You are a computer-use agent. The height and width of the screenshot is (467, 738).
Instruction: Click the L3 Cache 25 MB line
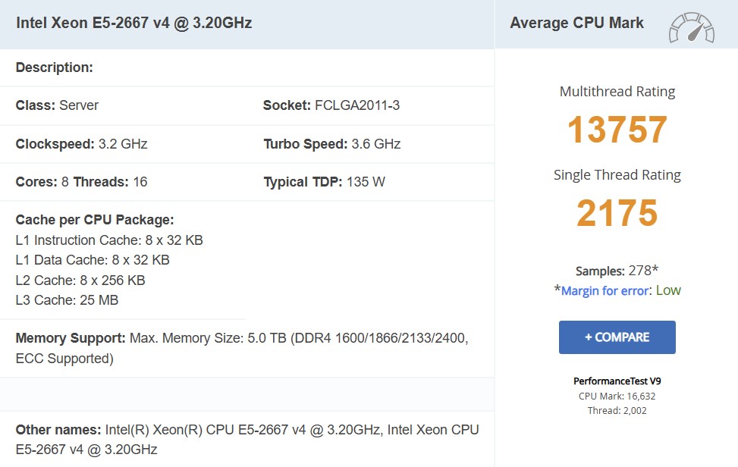(67, 300)
